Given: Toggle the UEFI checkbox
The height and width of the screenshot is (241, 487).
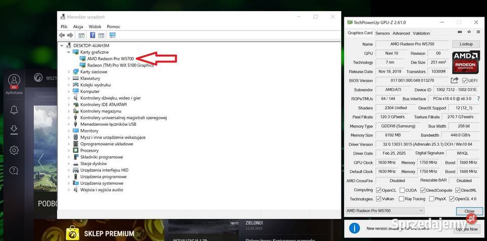Looking at the screenshot, I should coord(465,81).
